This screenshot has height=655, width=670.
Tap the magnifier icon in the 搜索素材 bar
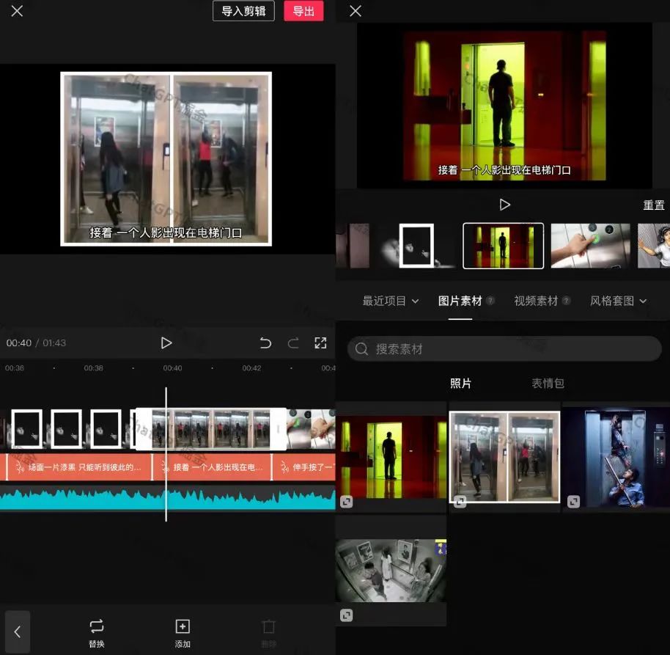click(361, 349)
